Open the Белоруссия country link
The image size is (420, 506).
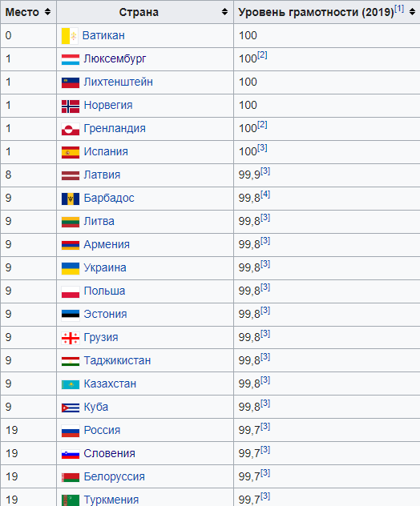click(x=115, y=476)
